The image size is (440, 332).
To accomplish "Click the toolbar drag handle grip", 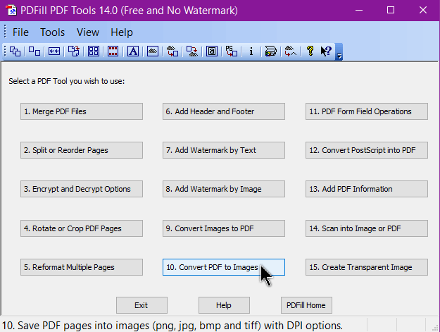I will click(5, 51).
